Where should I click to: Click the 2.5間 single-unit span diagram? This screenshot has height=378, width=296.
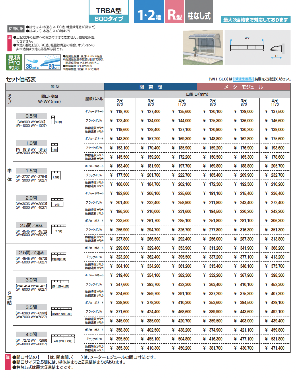click(59, 229)
